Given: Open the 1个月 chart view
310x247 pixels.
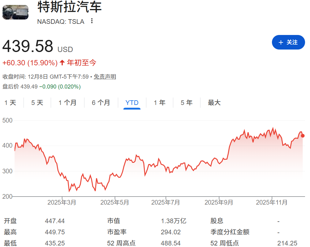Looking at the screenshot, I should [67, 102].
